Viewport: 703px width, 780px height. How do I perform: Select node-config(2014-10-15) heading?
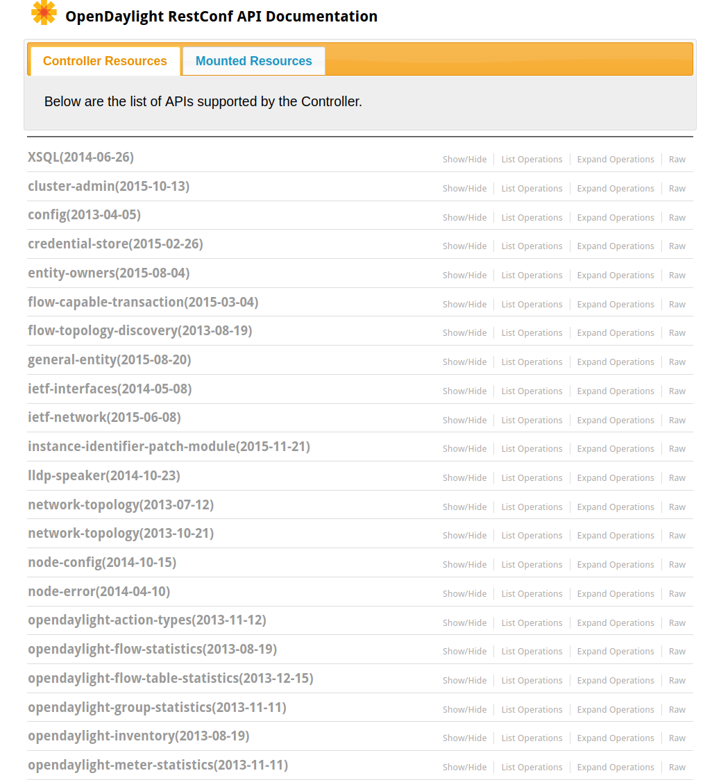coord(102,563)
